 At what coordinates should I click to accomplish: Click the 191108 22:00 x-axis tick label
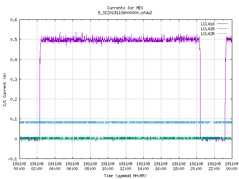click(214, 166)
